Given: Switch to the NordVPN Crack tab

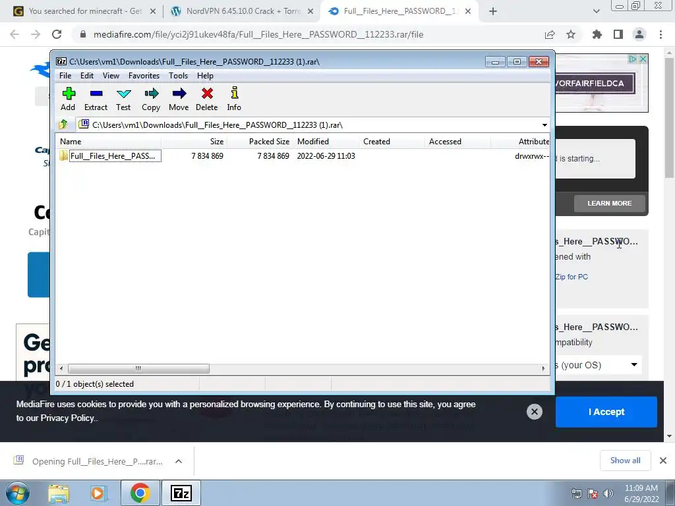Looking at the screenshot, I should [x=243, y=11].
